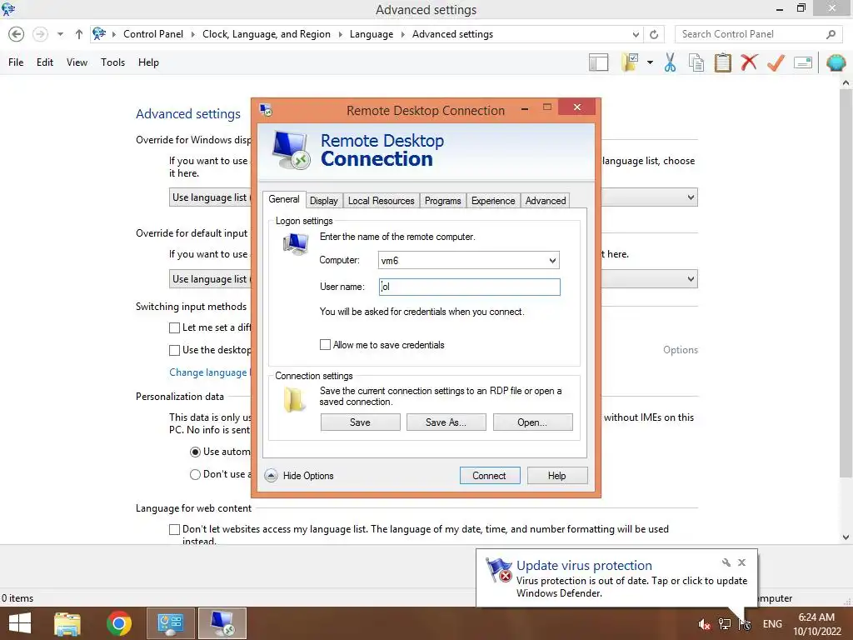
Task: Expand the Windows display language dropdown
Action: (x=691, y=197)
